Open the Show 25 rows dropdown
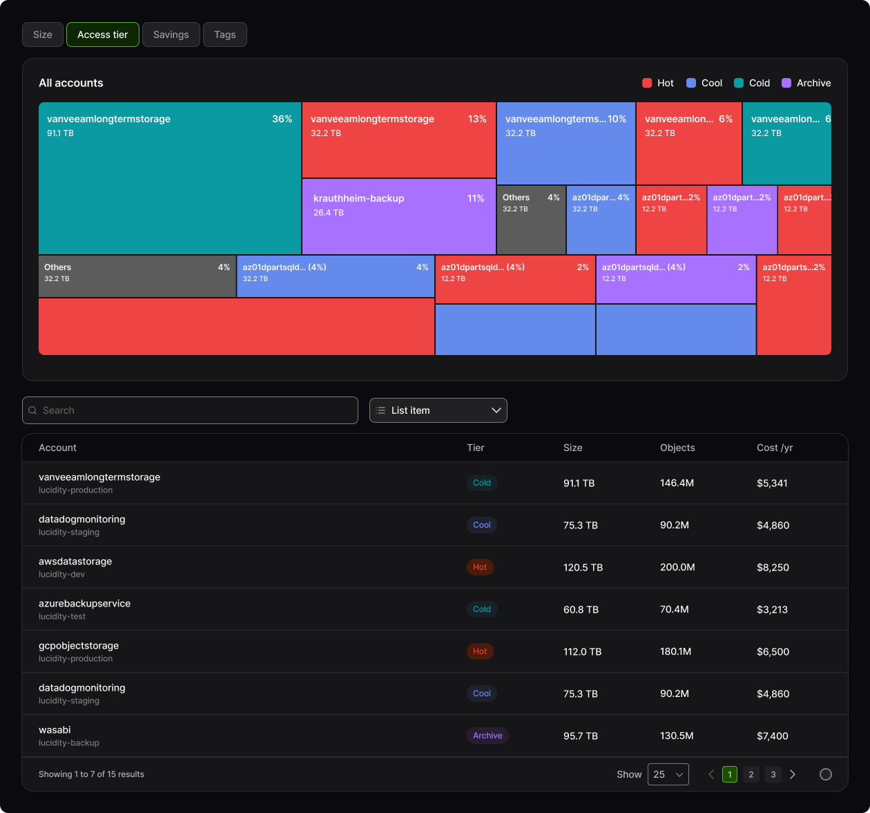The width and height of the screenshot is (870, 813). 668,774
